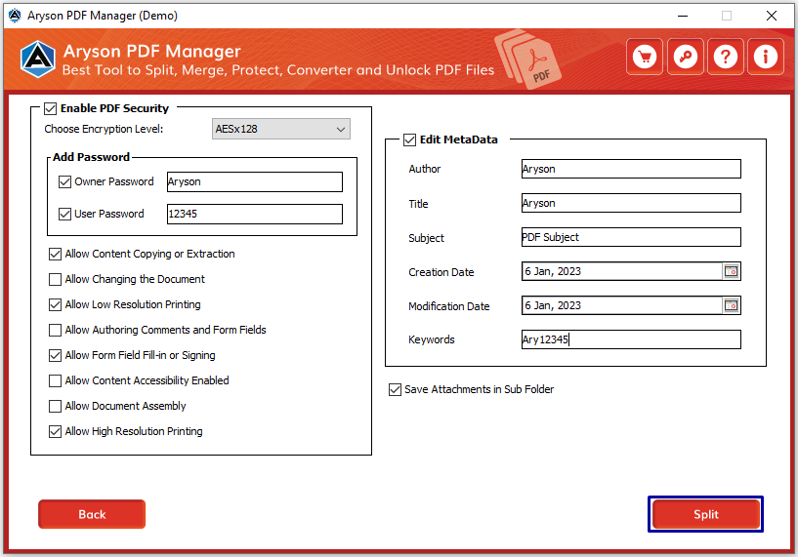Enable Allow Changing the Document
Screen dimensions: 798x557
pos(55,280)
